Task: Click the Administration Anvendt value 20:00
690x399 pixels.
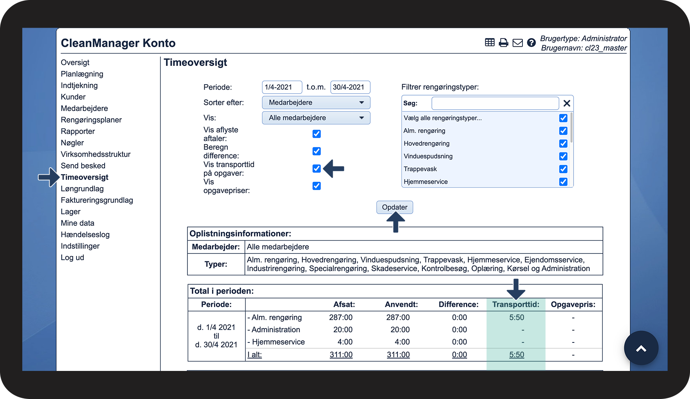Action: pyautogui.click(x=400, y=330)
